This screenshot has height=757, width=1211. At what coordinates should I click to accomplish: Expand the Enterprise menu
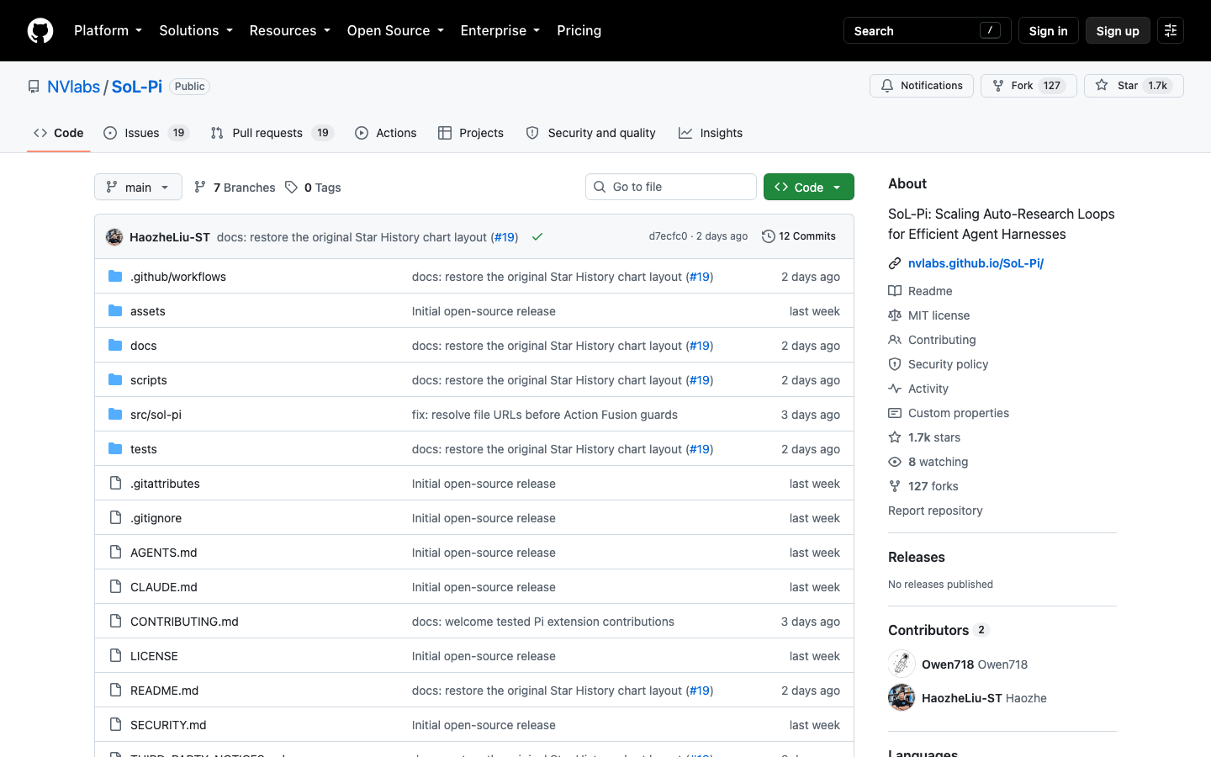(x=500, y=30)
